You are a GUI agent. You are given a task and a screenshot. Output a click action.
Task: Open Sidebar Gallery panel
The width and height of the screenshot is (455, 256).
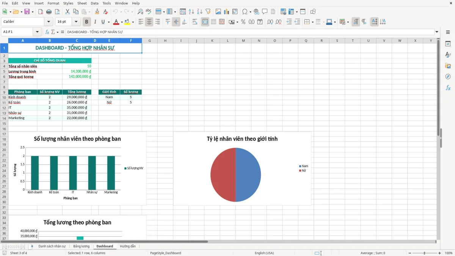(x=448, y=66)
